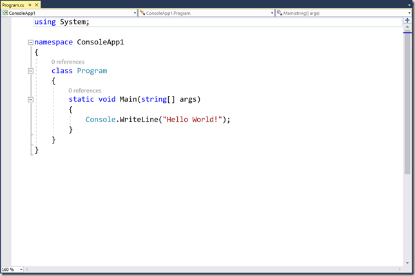Collapse the class Program block
The width and height of the screenshot is (415, 276).
30,71
